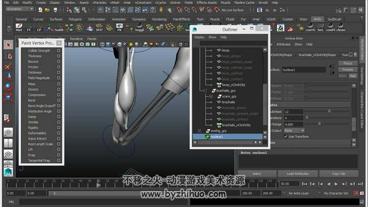Image resolution: width=368 pixels, height=207 pixels.
Task: Click the checkered UV texture shelf icon
Action: coord(280,28)
